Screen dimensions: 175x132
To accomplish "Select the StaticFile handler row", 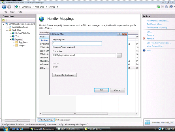I will [x=44, y=58].
